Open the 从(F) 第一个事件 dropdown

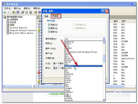[x=59, y=64]
